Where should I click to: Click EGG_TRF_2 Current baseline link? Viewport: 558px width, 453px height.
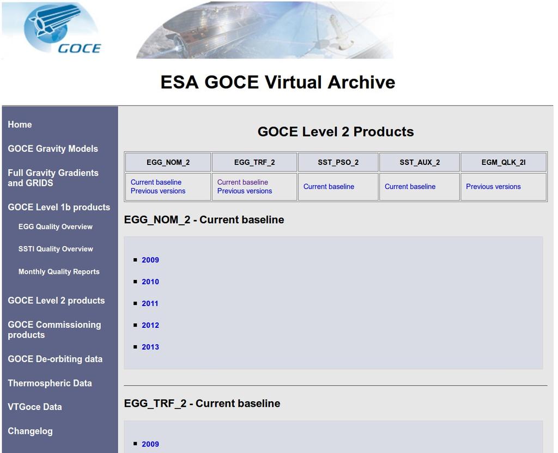pyautogui.click(x=242, y=182)
